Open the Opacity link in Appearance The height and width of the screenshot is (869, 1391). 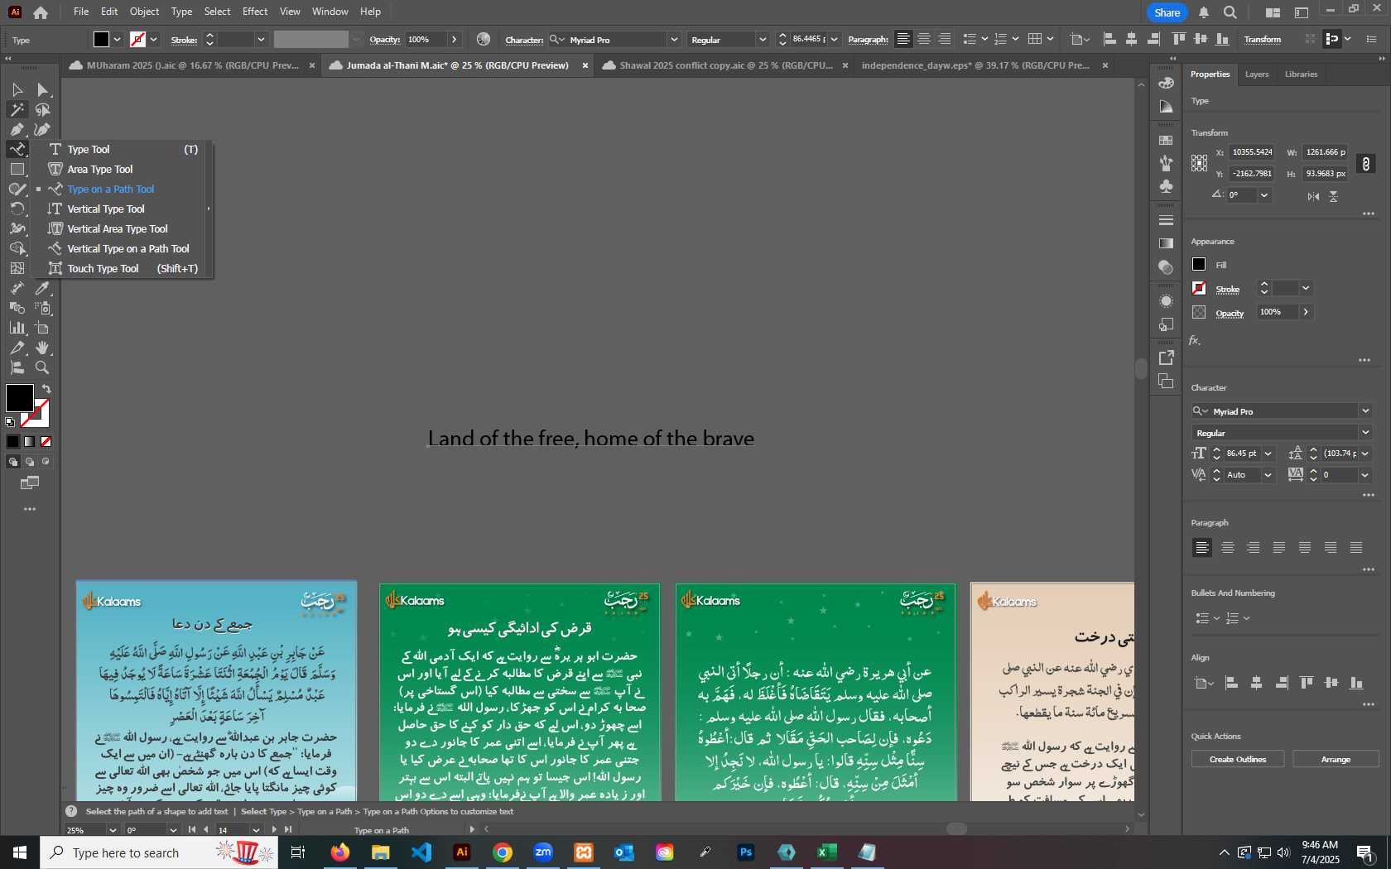click(x=1230, y=314)
